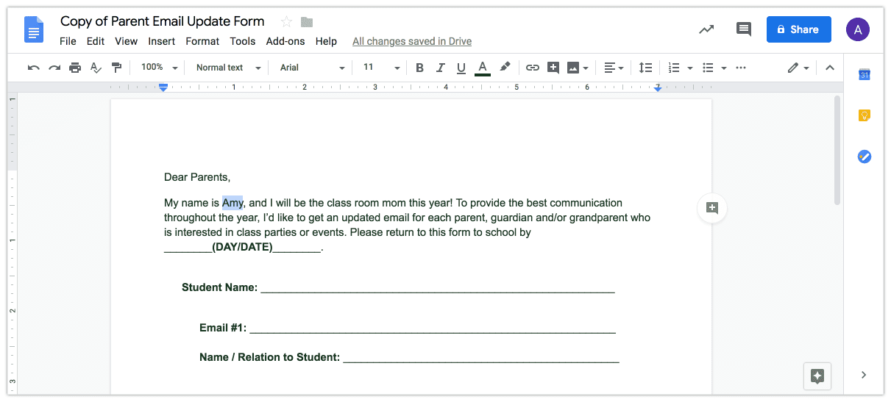Open the 100% zoom dropdown
Screen dimensions: 891x402
point(160,68)
